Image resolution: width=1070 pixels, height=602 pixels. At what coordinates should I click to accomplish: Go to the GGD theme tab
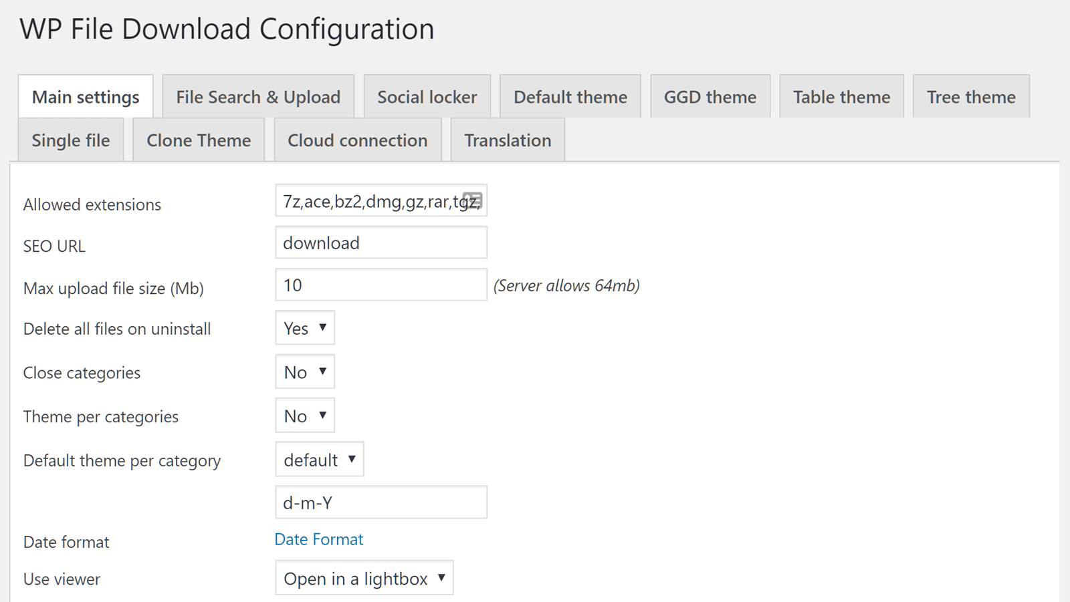click(710, 97)
